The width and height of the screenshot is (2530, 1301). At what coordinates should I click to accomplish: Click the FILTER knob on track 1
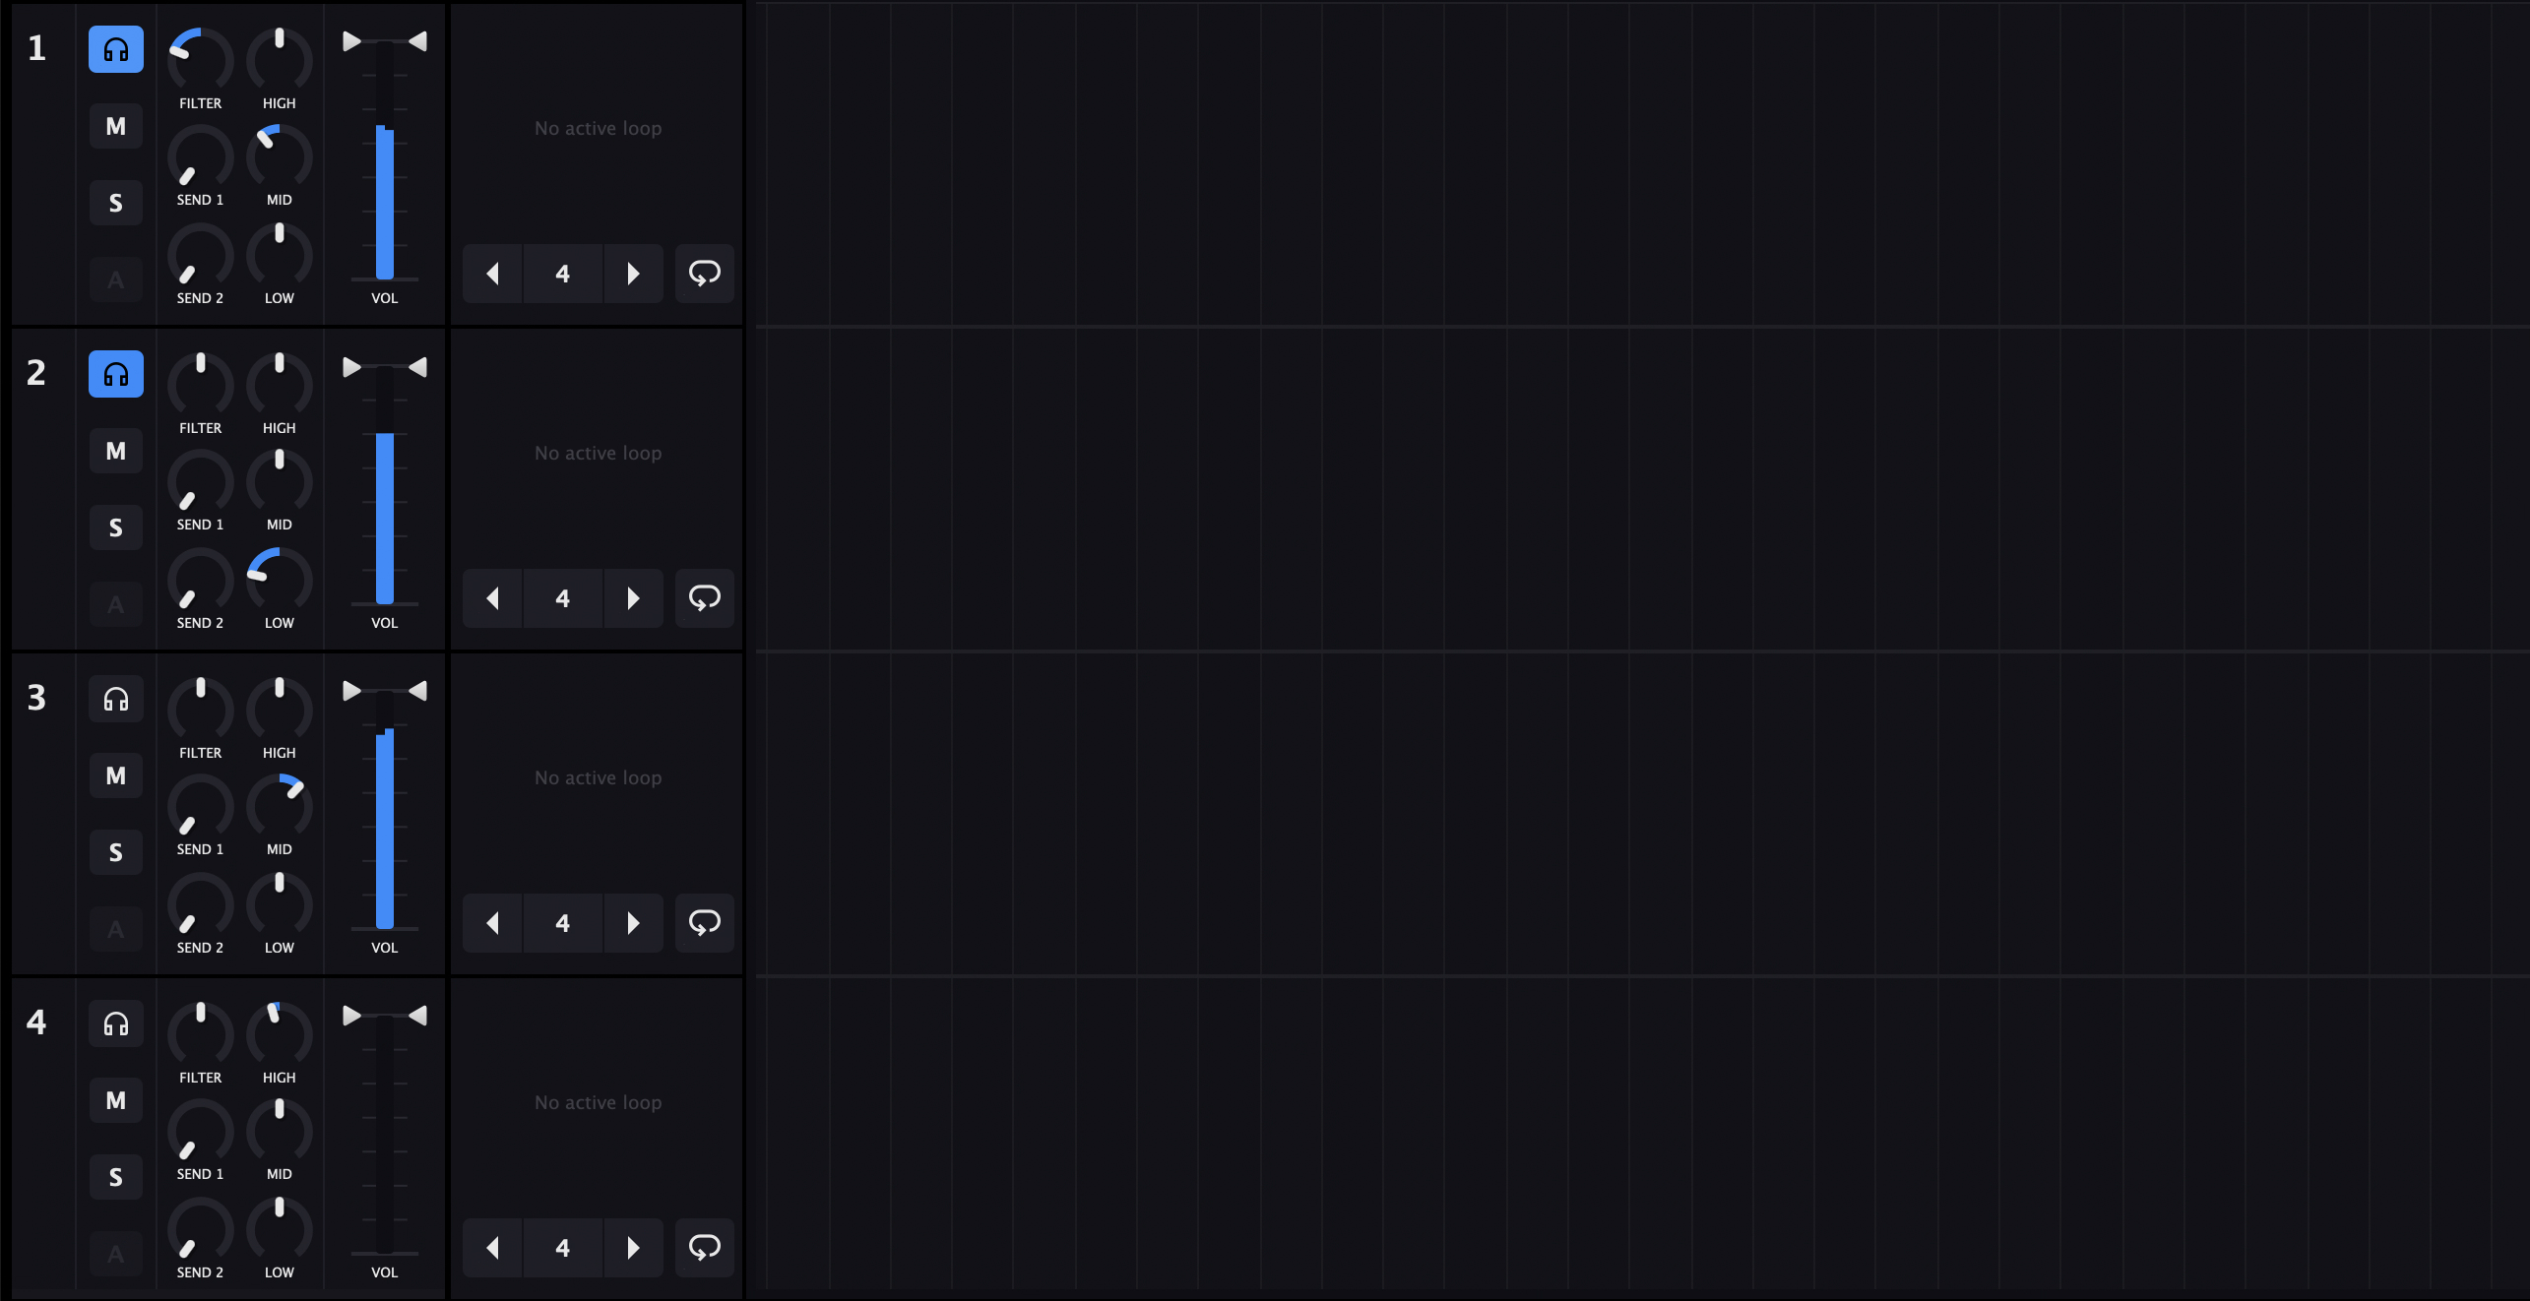200,61
